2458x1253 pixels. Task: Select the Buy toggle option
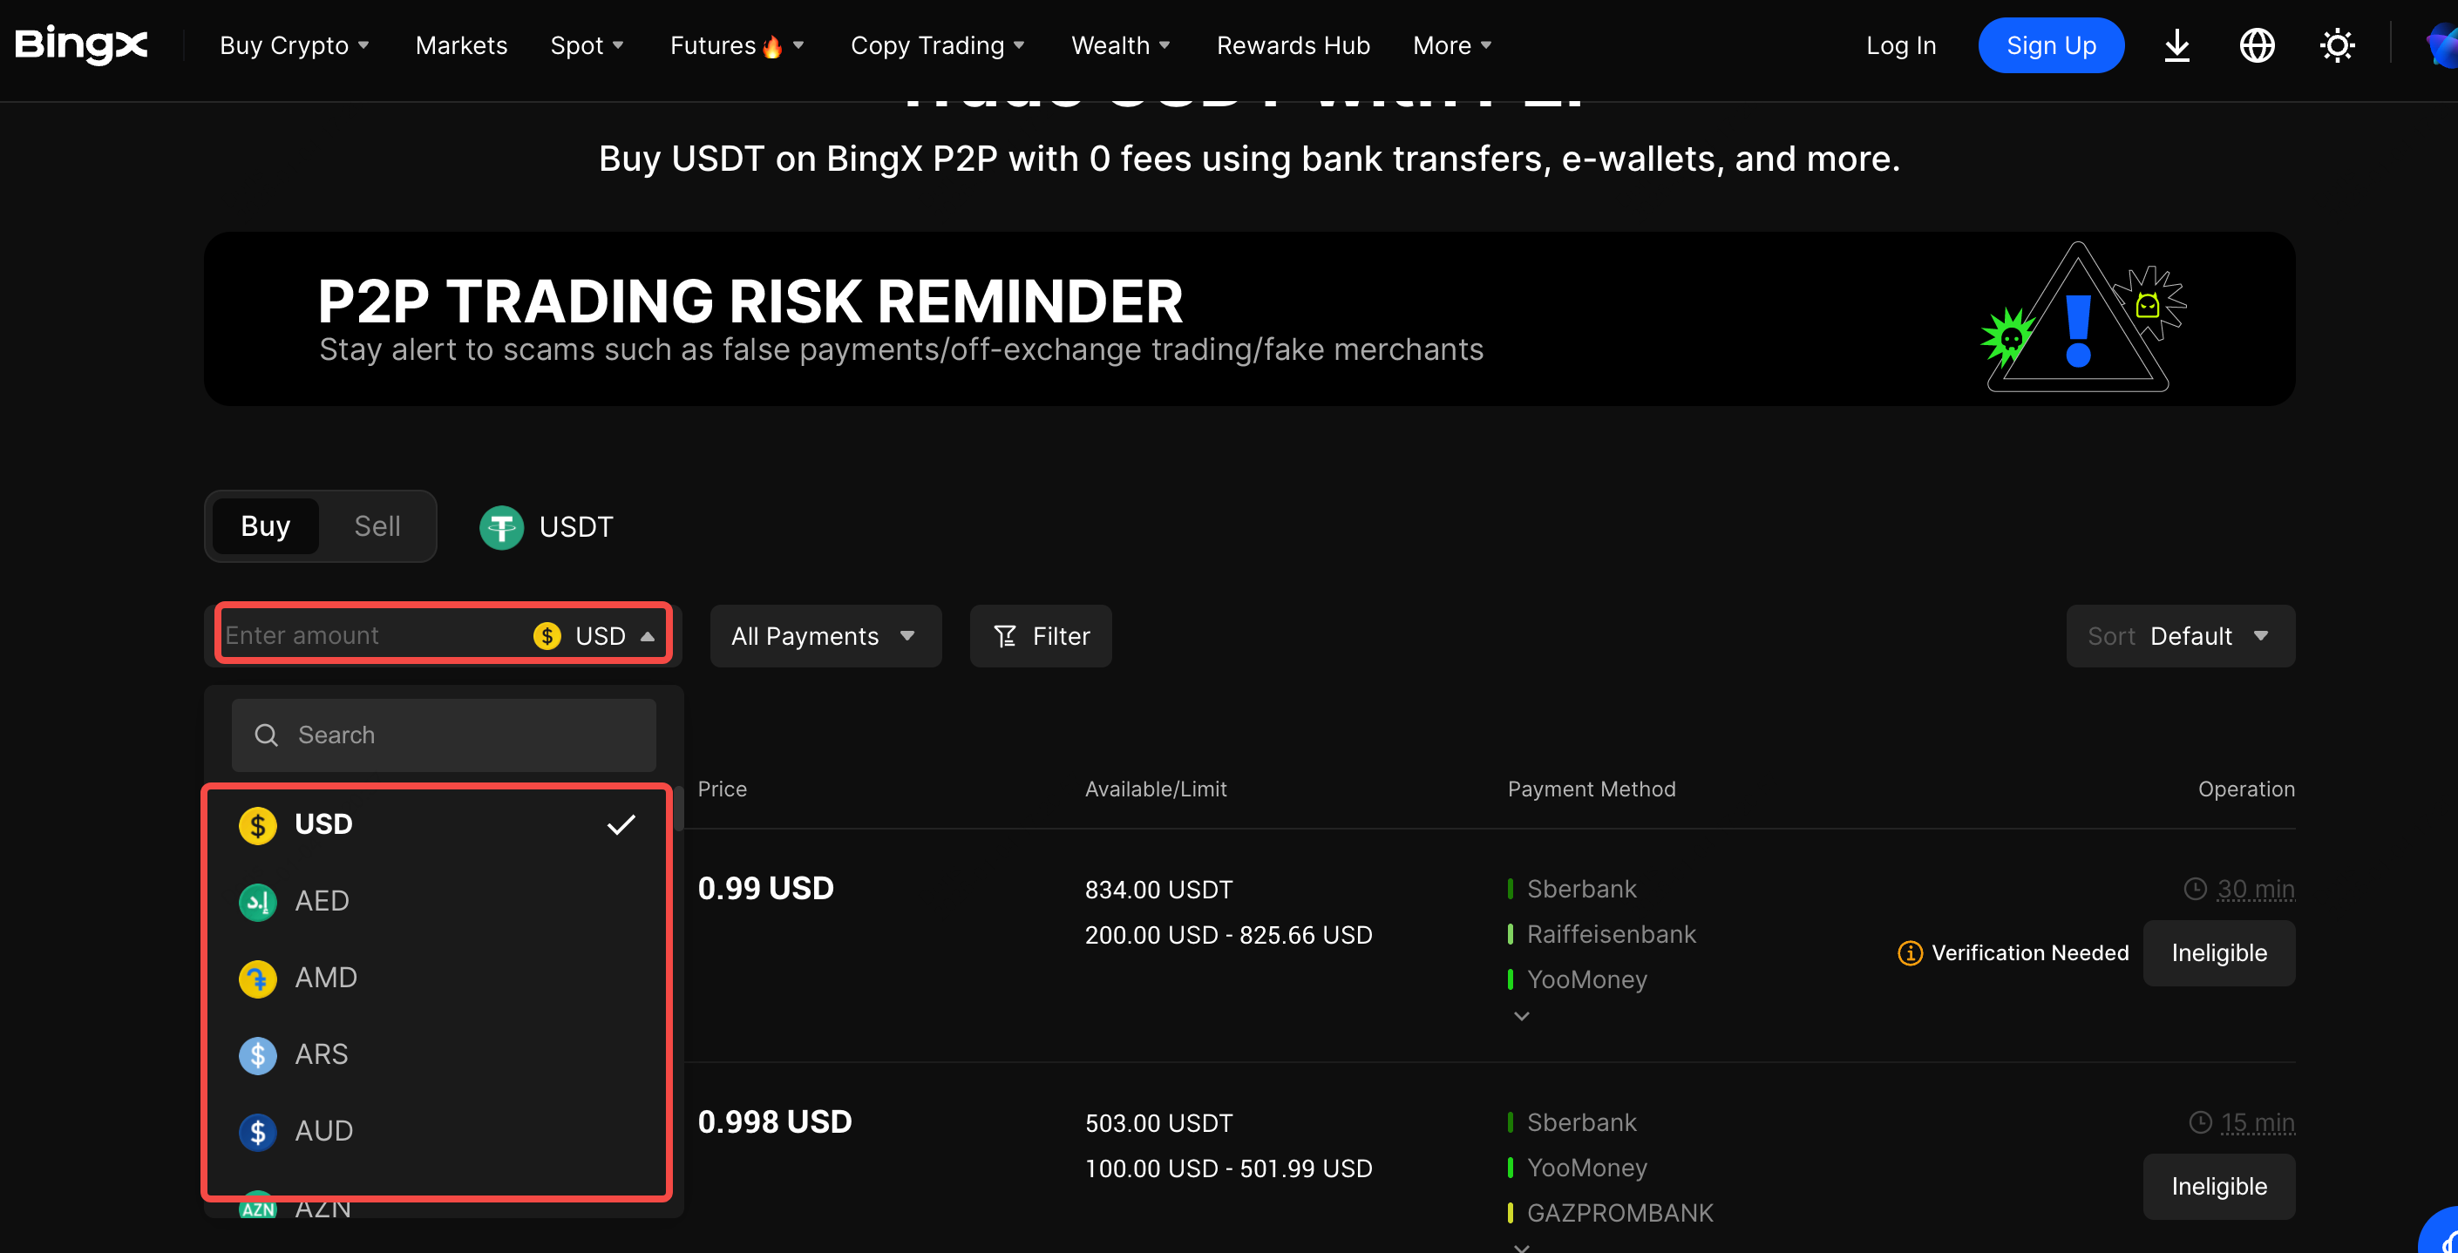pyautogui.click(x=265, y=526)
